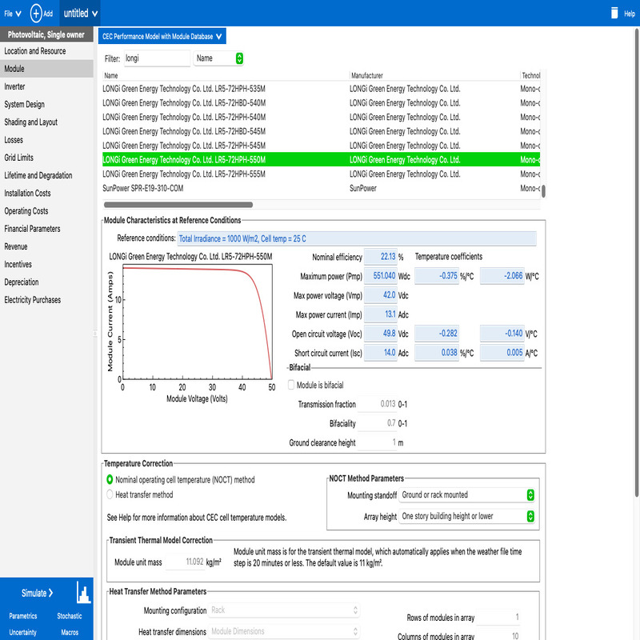Click the Help link
Image resolution: width=640 pixels, height=640 pixels.
click(630, 14)
